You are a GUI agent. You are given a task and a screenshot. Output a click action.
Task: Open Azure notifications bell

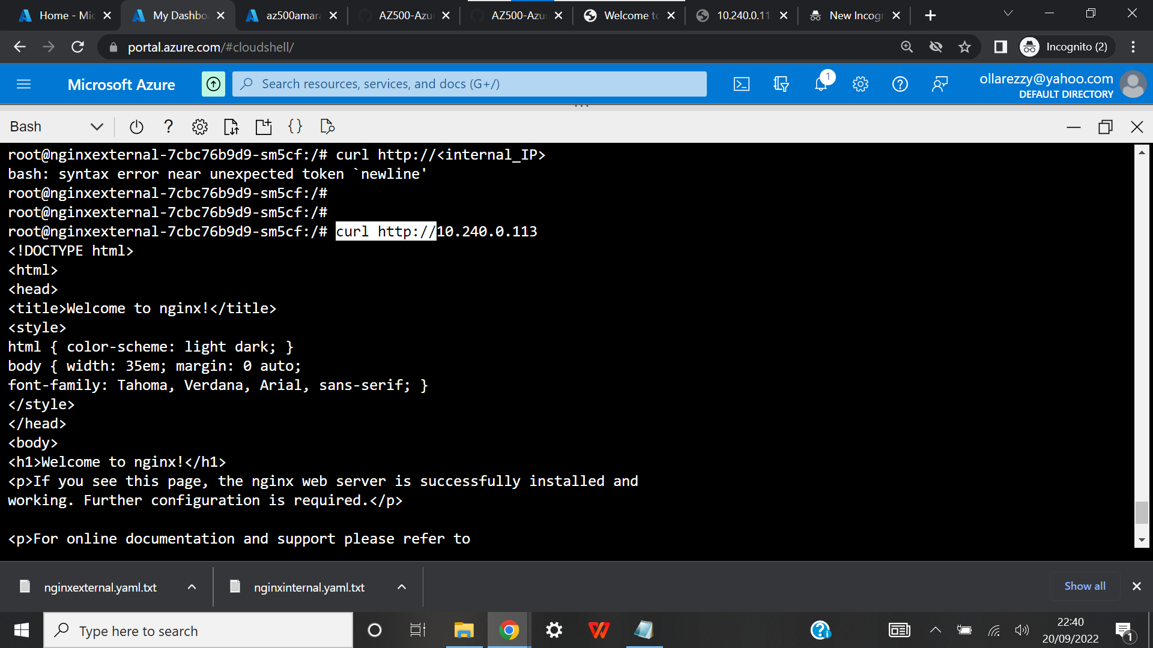click(x=820, y=84)
